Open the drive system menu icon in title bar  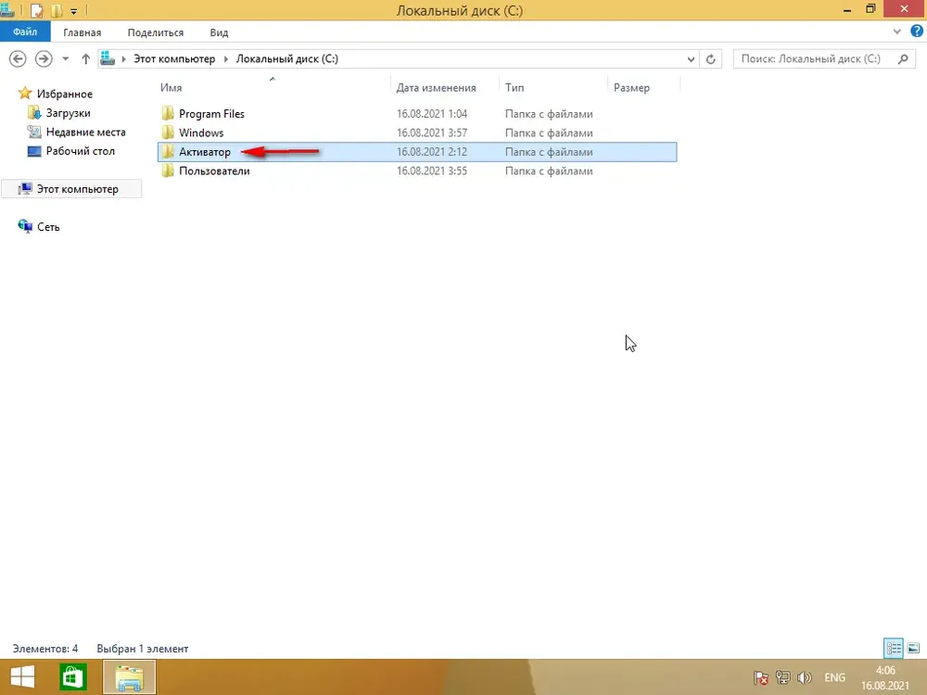(x=6, y=10)
